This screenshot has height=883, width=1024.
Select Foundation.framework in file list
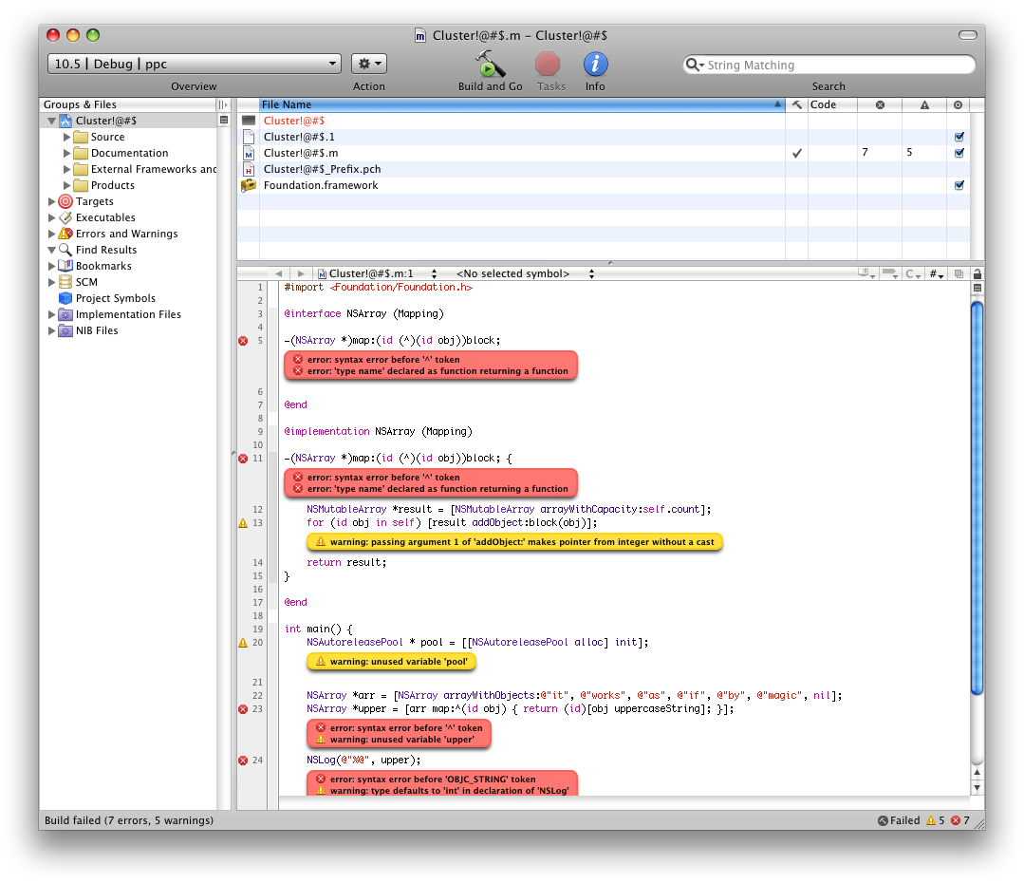[x=321, y=185]
